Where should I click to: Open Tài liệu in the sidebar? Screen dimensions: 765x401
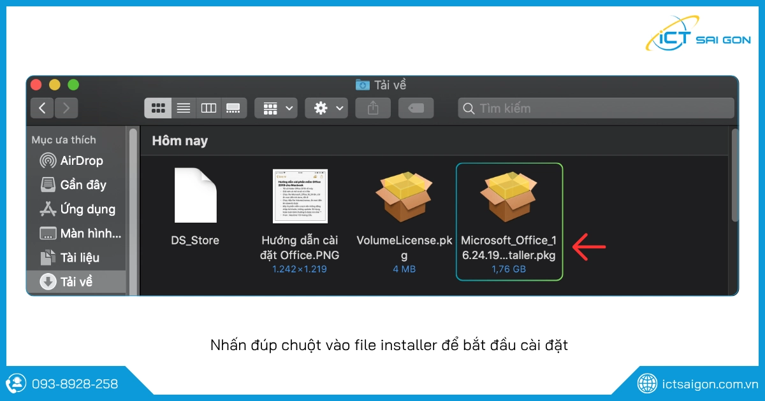point(76,258)
